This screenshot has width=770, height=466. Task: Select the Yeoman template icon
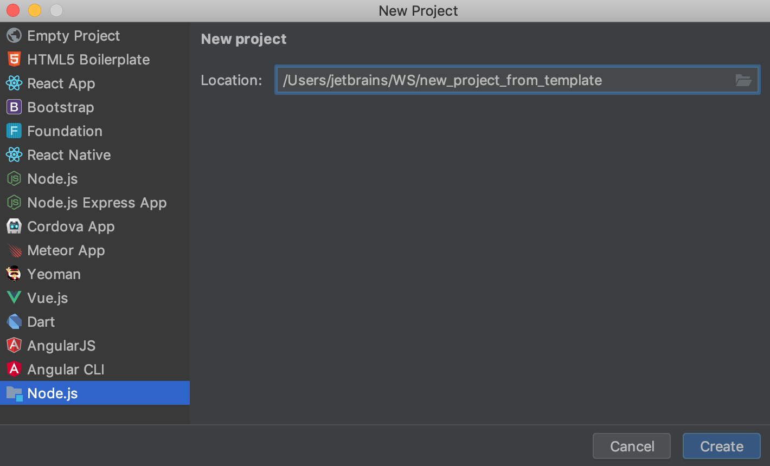point(15,274)
